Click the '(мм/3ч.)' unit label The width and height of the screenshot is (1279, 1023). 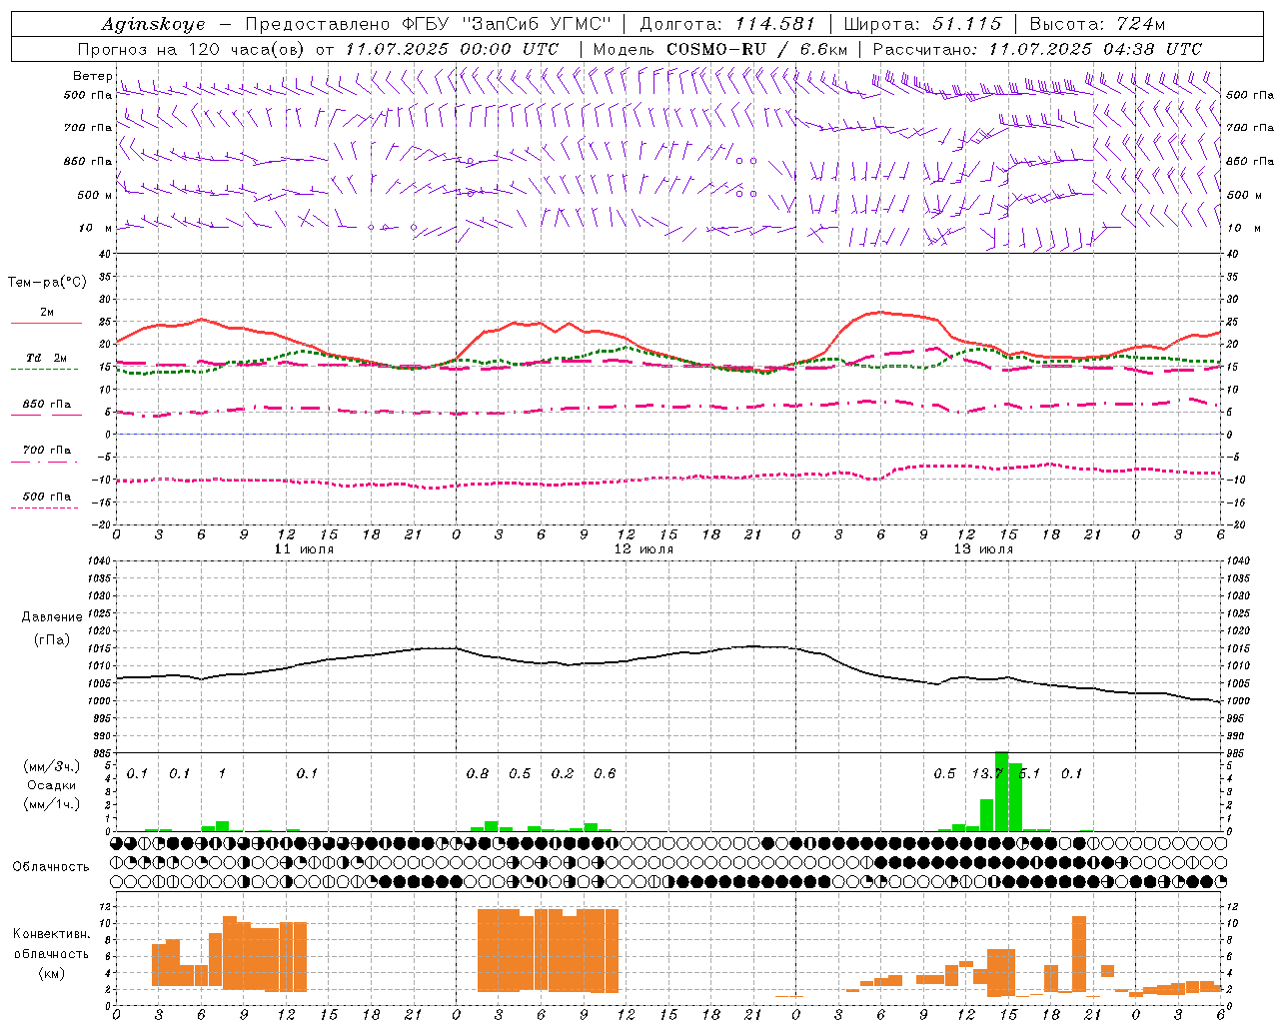pos(52,767)
